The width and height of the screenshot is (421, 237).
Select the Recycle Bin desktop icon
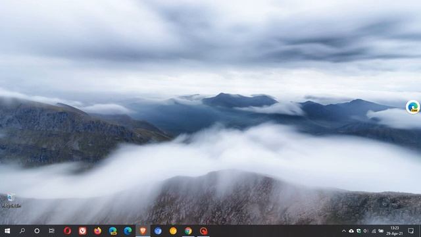(11, 200)
